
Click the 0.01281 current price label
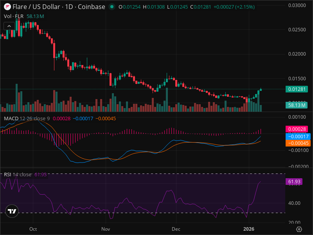click(297, 89)
